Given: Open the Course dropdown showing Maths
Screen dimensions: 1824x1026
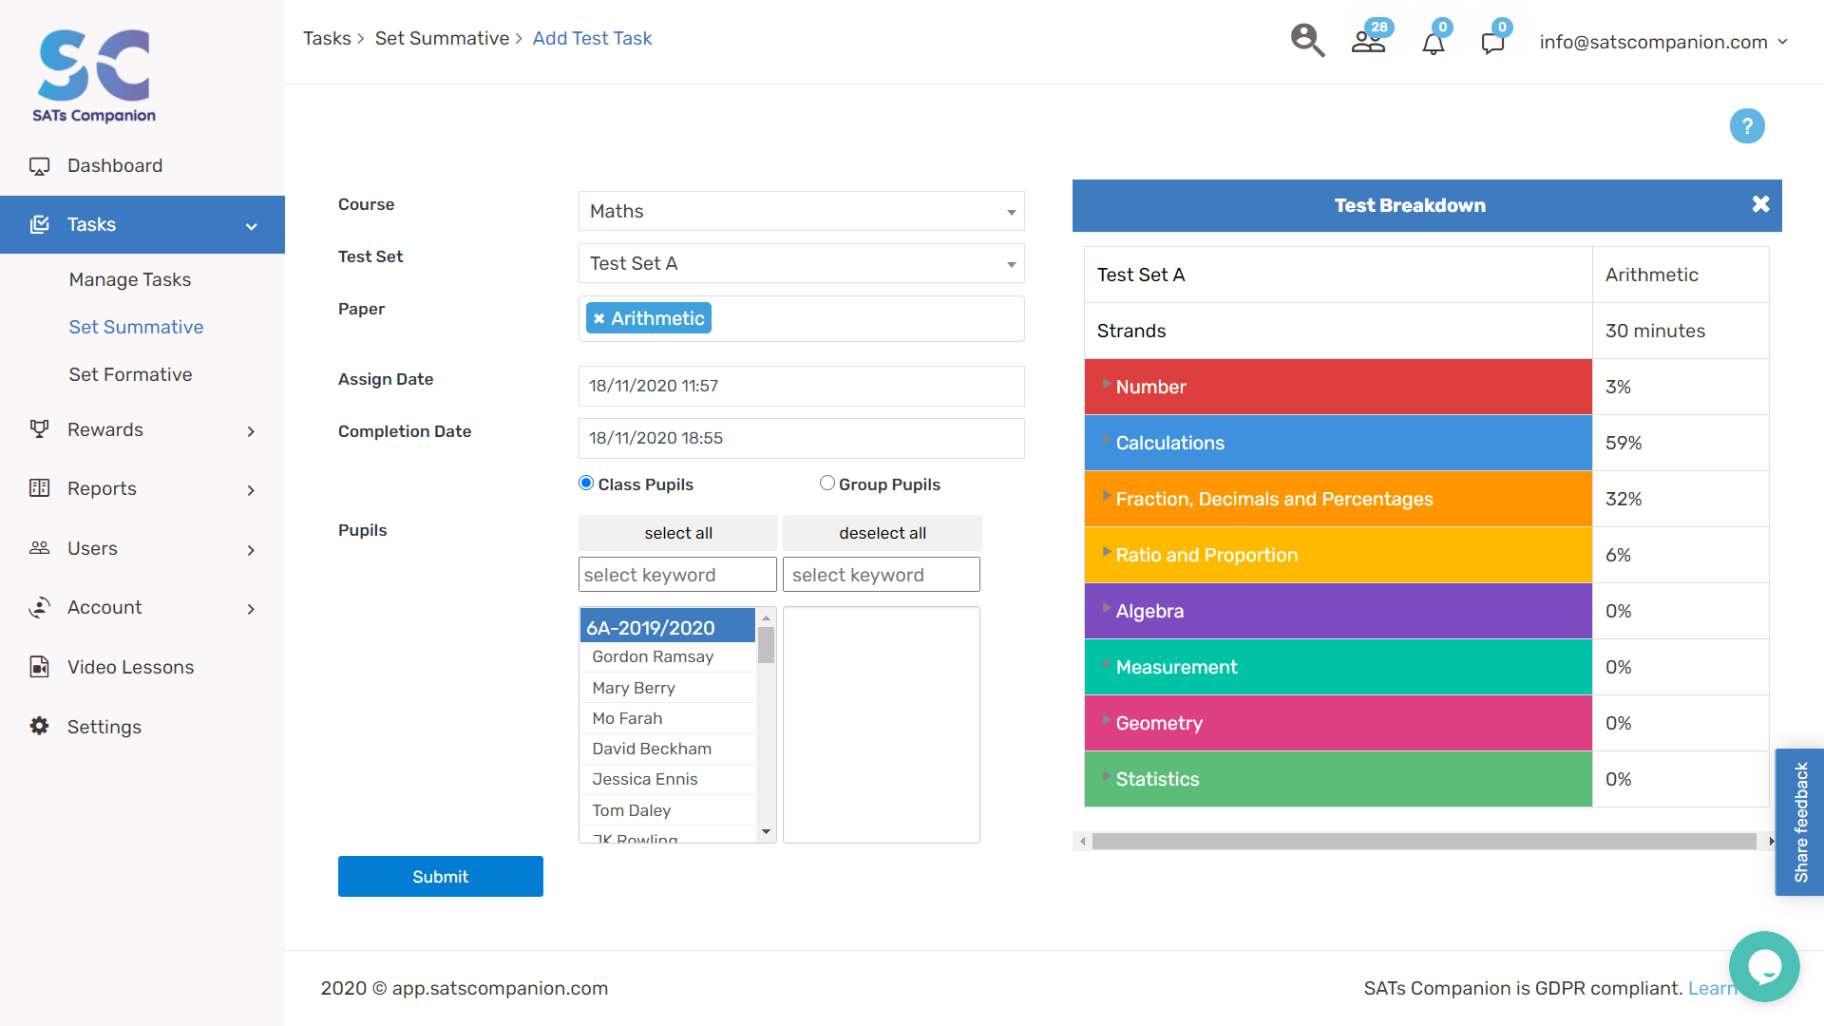Looking at the screenshot, I should click(x=801, y=211).
